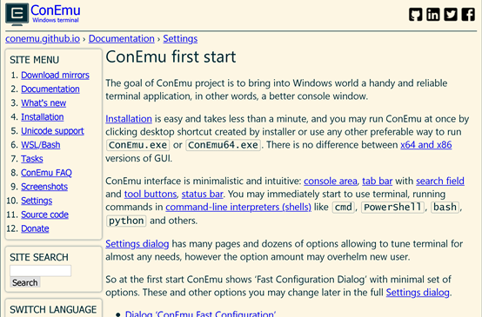Follow the first Settings dialog link
The width and height of the screenshot is (482, 317).
tap(137, 244)
